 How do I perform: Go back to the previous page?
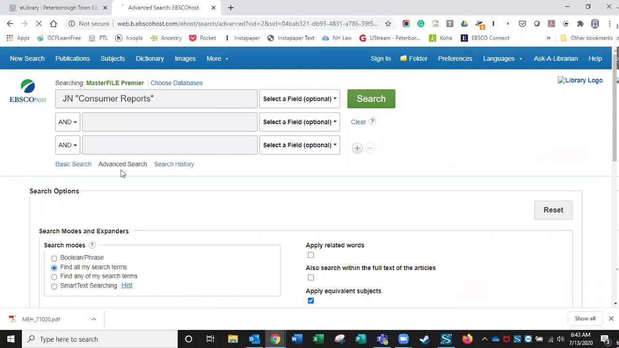pos(10,24)
